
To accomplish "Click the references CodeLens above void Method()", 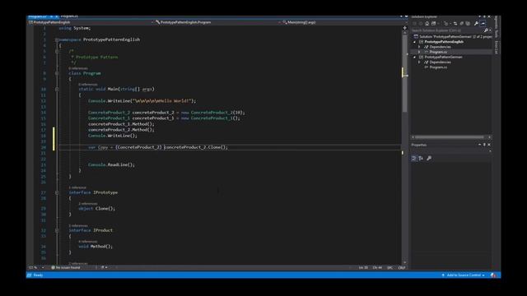I will tap(88, 242).
